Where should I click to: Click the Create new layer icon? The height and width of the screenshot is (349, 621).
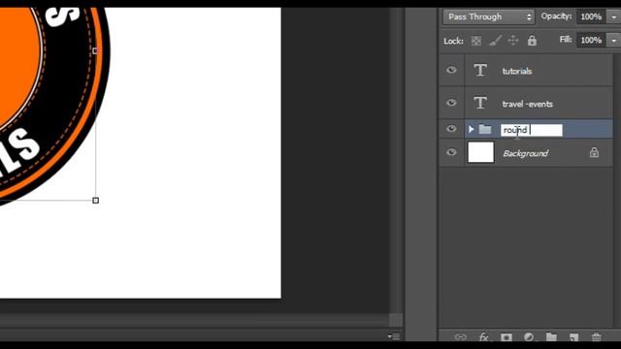click(x=573, y=337)
